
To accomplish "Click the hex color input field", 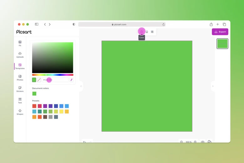I will 55,80.
